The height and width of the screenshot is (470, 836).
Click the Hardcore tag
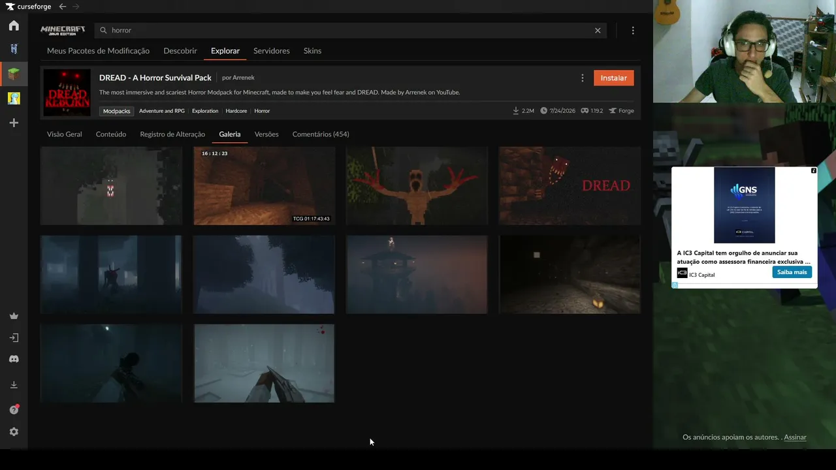(x=236, y=111)
